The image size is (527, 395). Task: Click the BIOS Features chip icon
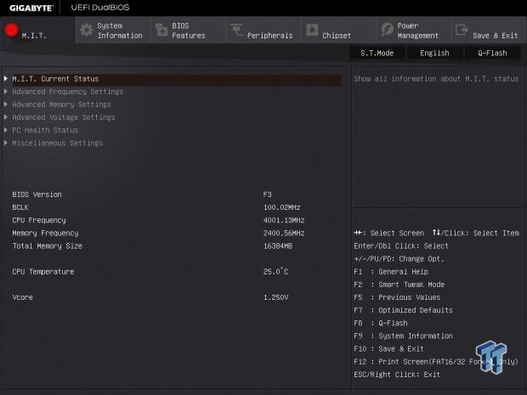point(161,30)
